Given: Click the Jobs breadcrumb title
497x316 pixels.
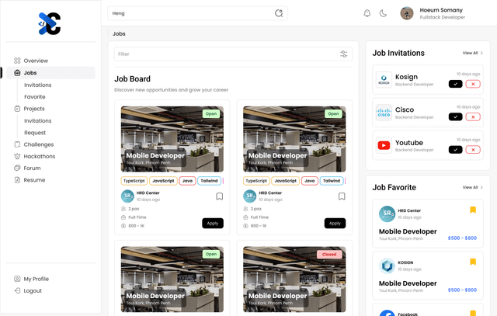Looking at the screenshot, I should pos(119,33).
